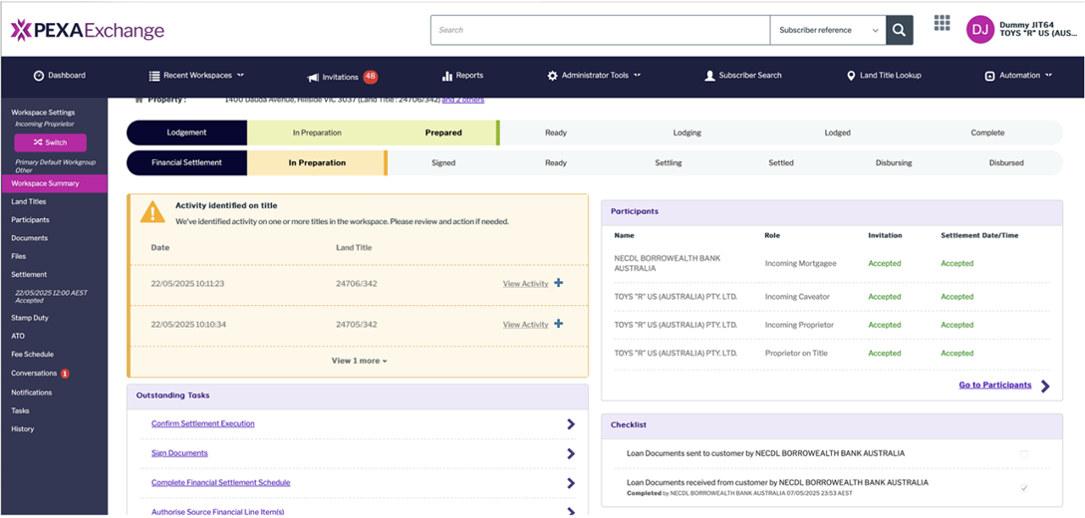The image size is (1085, 518).
Task: Click the Invitations megaphone icon
Action: point(313,77)
